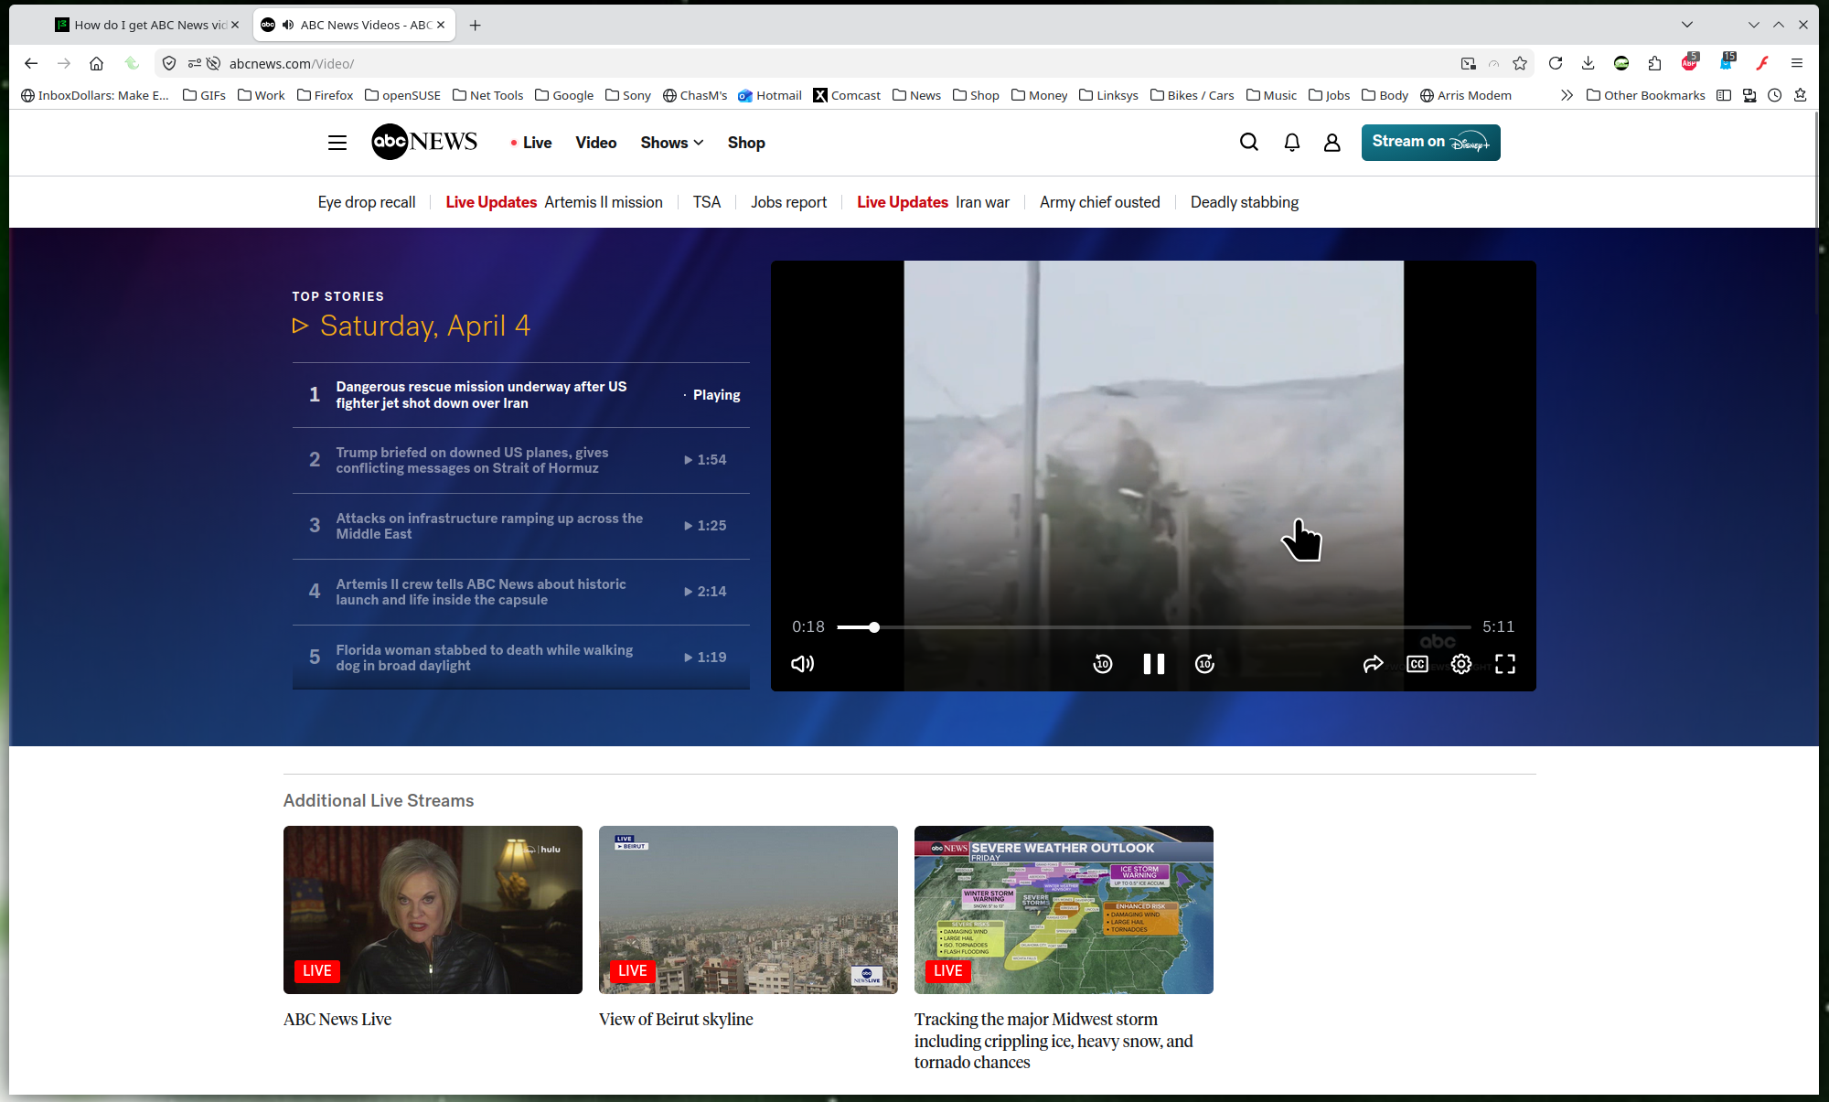
Task: Click the video progress seek bar
Action: 1152,627
